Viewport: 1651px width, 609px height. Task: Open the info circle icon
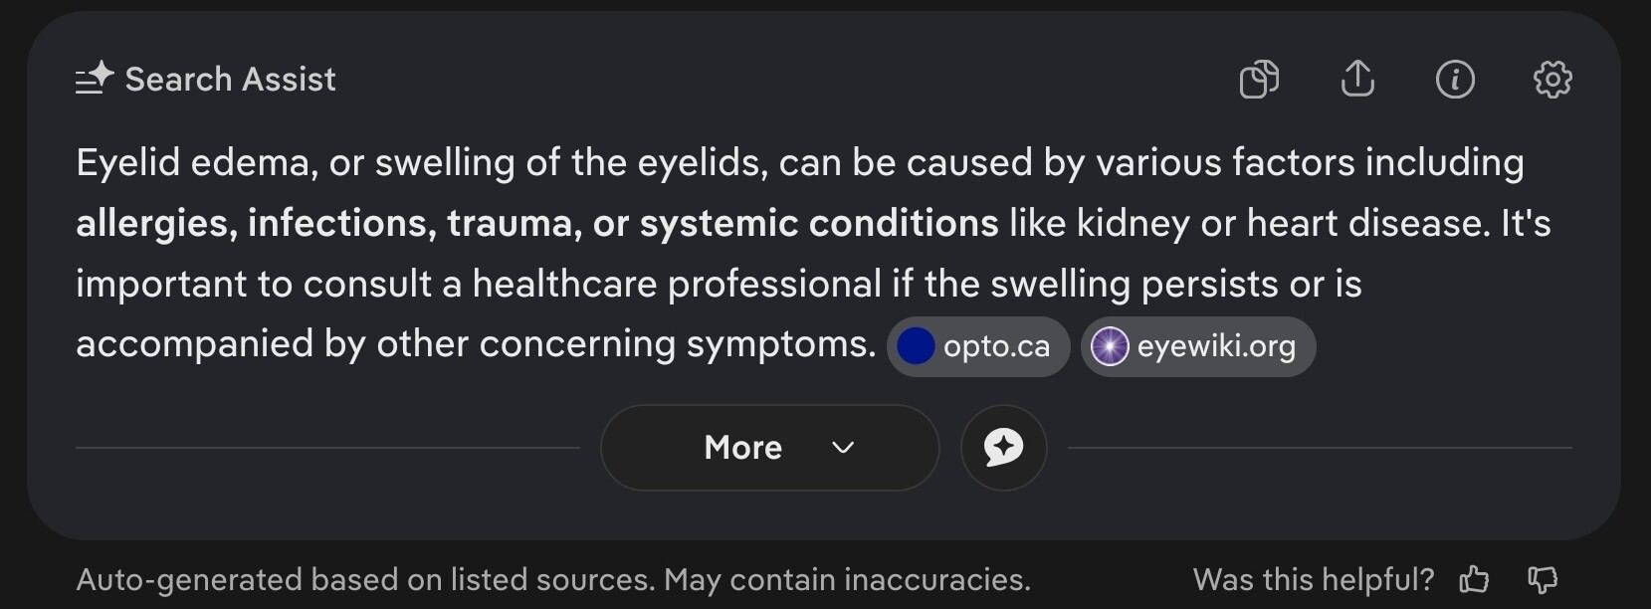(x=1455, y=79)
